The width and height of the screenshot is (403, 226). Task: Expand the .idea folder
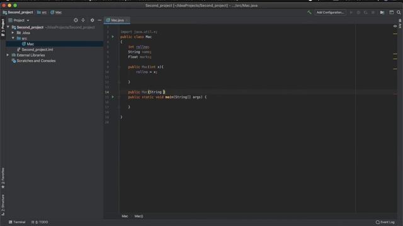tap(13, 33)
